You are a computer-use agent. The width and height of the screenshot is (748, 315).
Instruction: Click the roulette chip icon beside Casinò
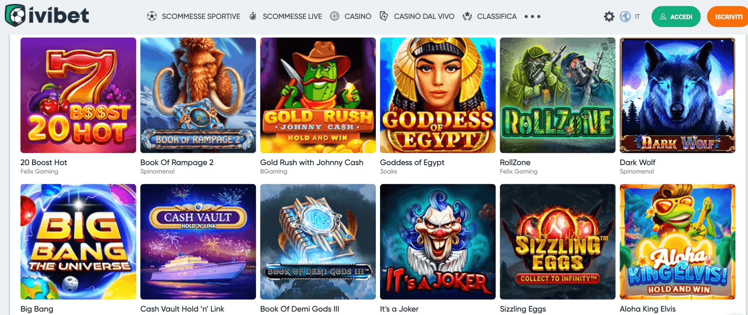point(335,16)
